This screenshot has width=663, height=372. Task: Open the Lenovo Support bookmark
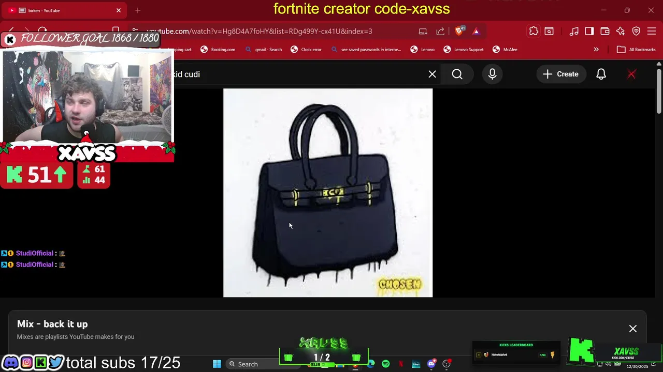(464, 50)
